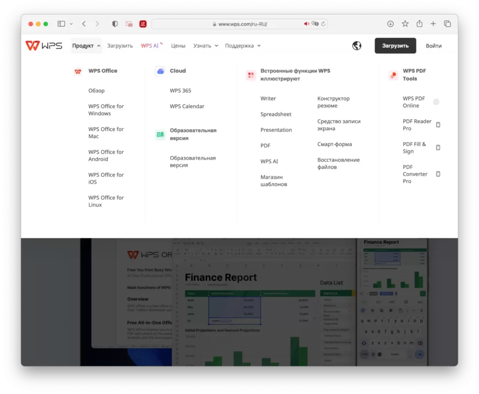Viewport: 479px width, 394px height.
Task: Open the WPS 365 link
Action: coord(181,91)
